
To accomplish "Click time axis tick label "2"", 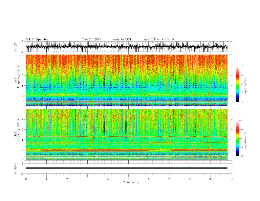I will (x=67, y=179).
